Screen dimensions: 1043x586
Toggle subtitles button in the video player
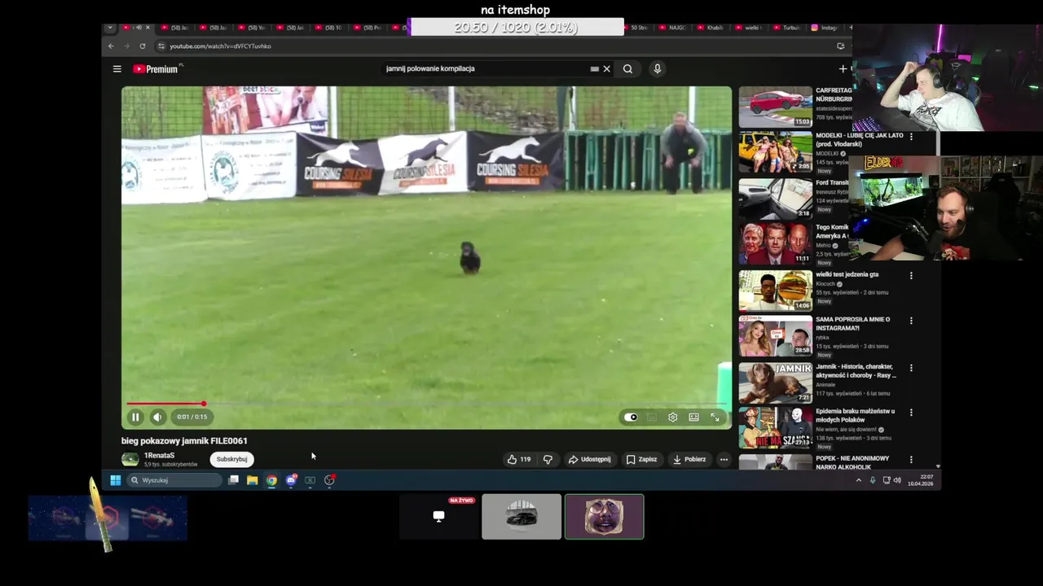tap(652, 418)
